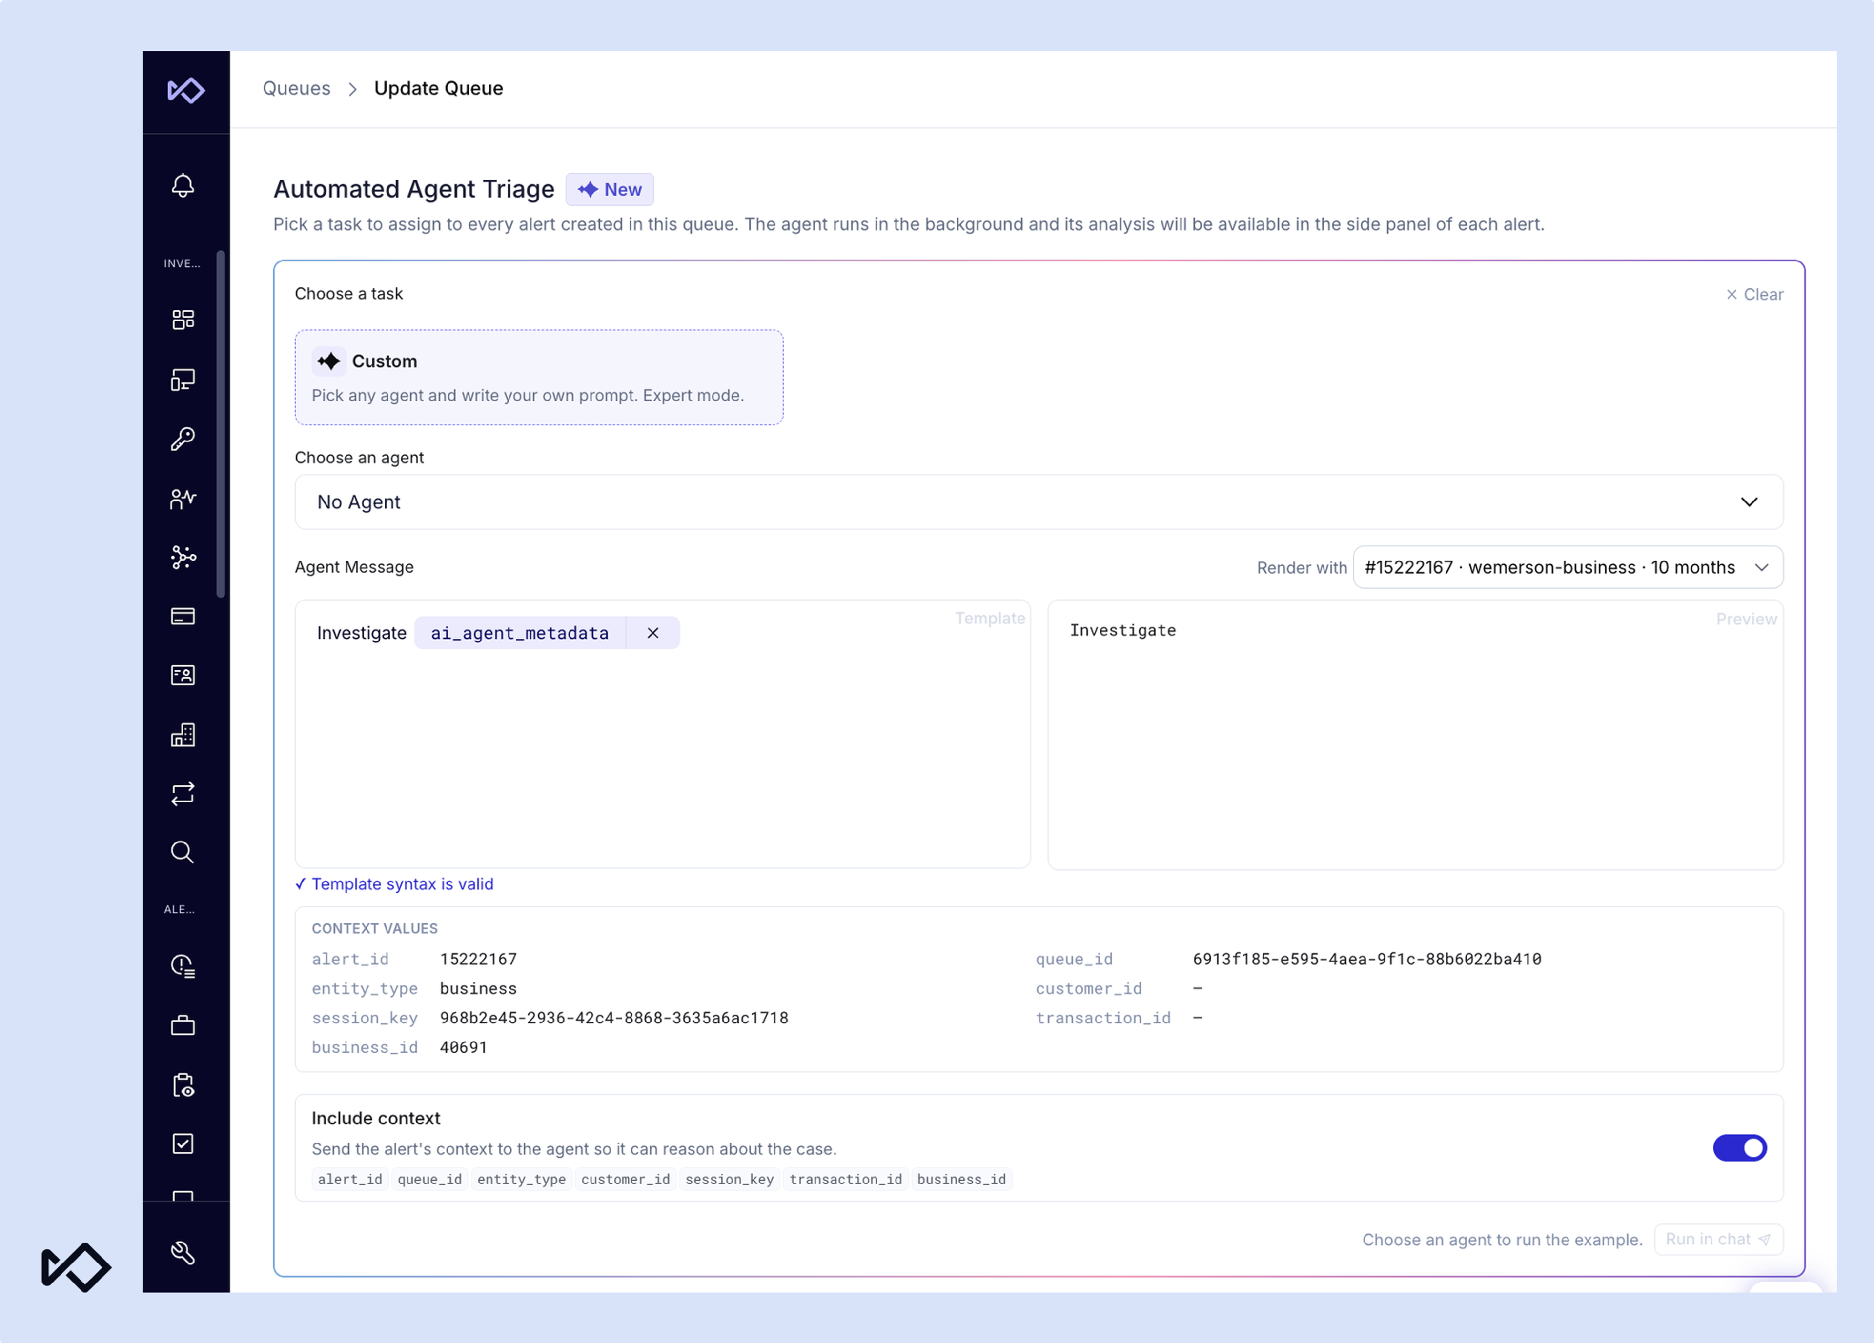Click the Update Queue breadcrumb title
1874x1343 pixels.
(439, 88)
